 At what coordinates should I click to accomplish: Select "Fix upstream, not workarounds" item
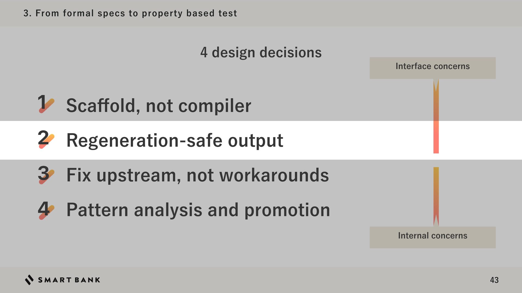pos(197,175)
